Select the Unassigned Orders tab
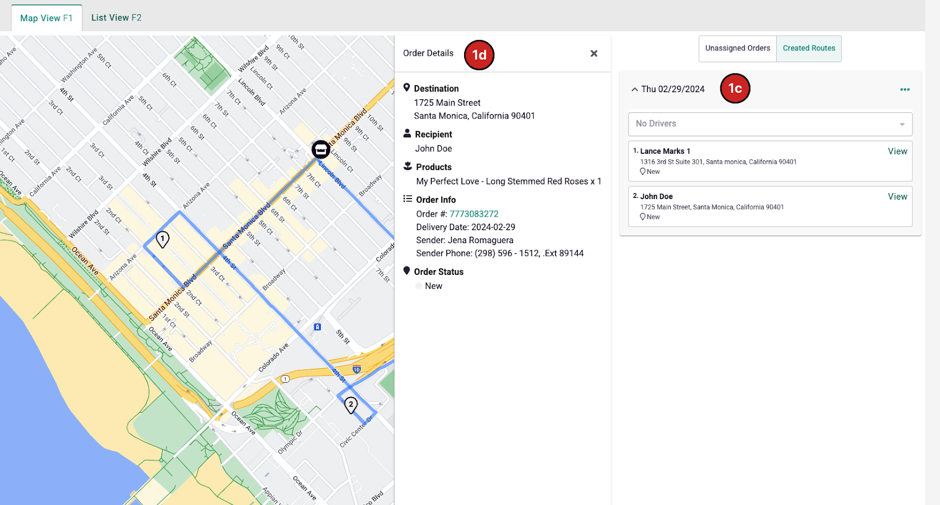The width and height of the screenshot is (940, 505). [x=737, y=49]
